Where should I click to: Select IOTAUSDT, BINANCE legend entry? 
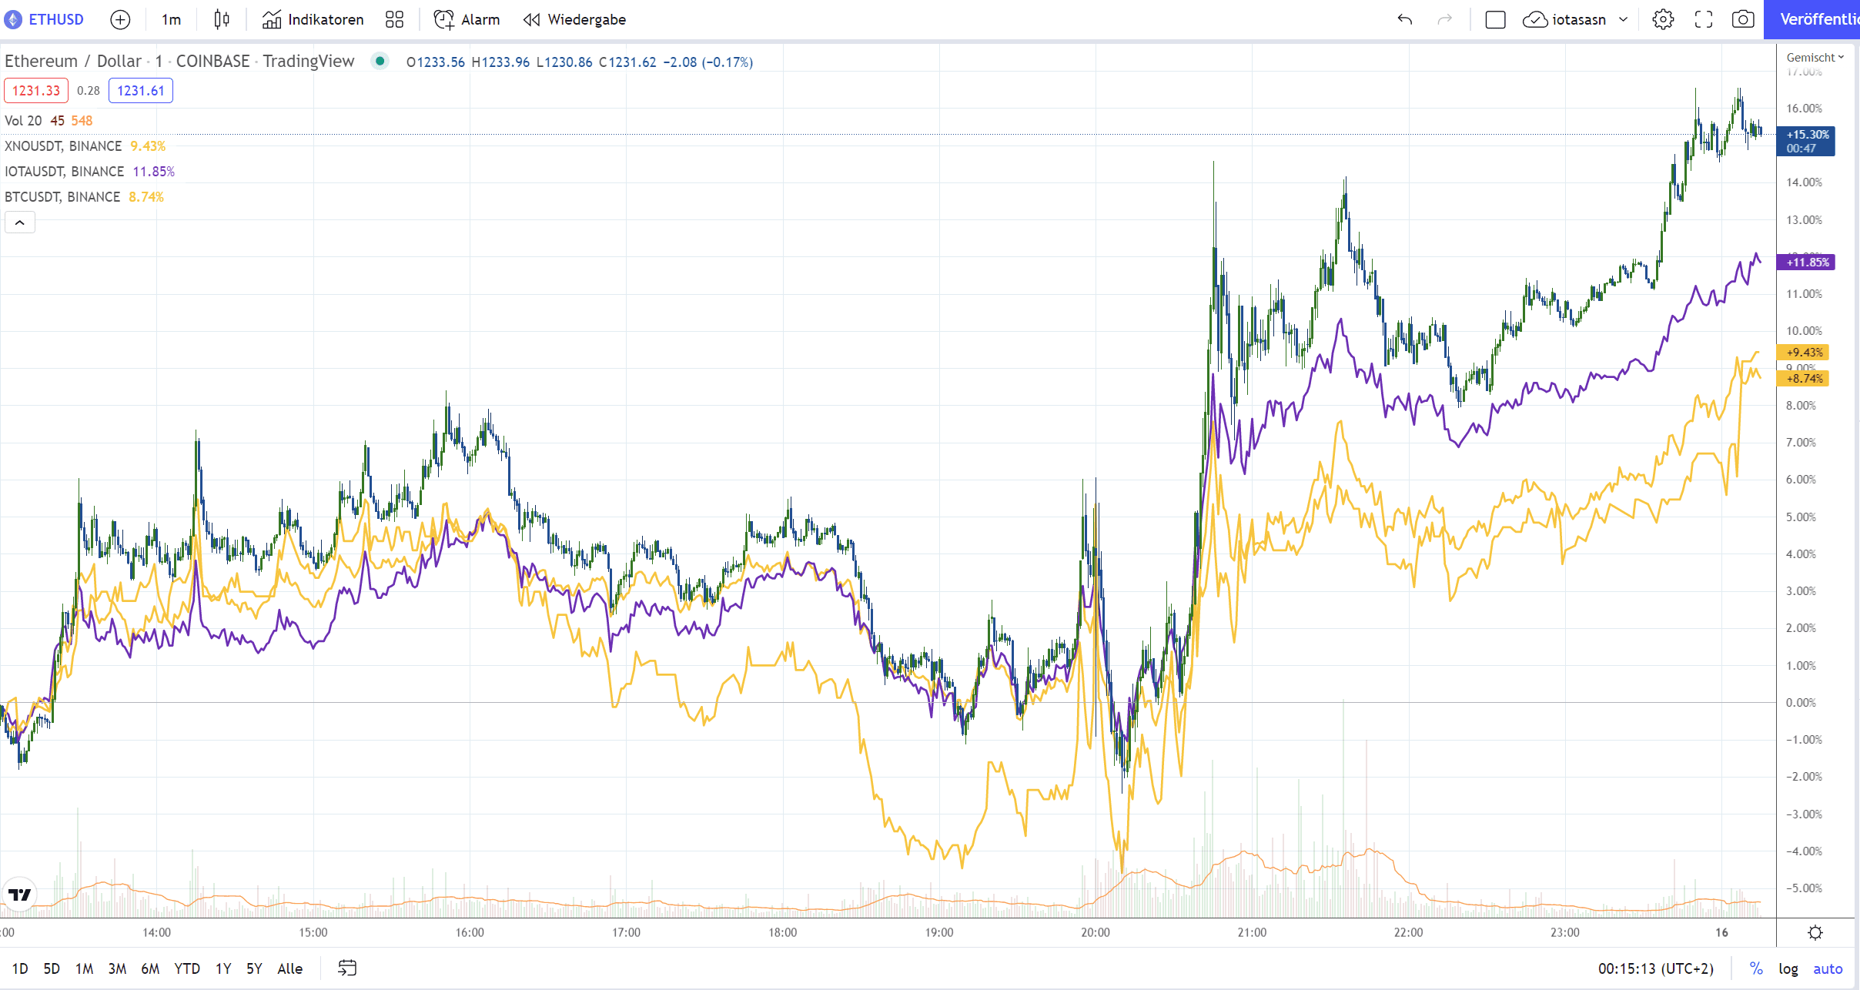pyautogui.click(x=65, y=172)
